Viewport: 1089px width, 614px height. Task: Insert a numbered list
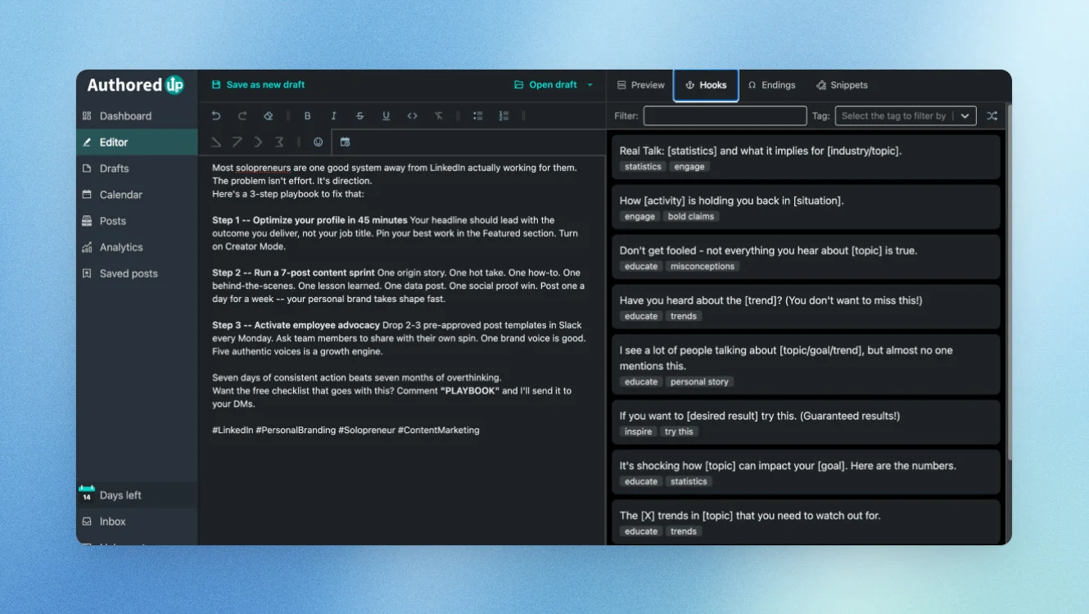[504, 116]
